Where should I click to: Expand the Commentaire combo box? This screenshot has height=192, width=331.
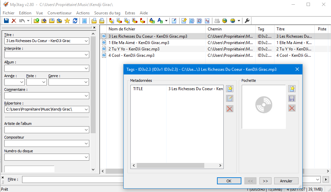coord(86,96)
